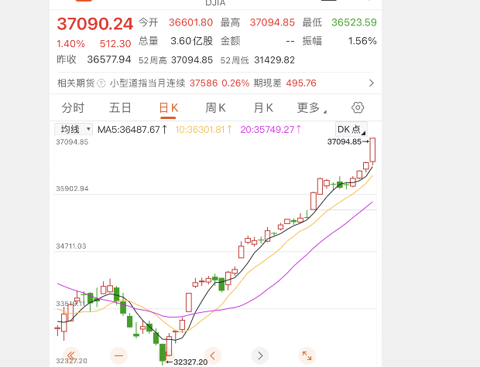
Task: Click the current price 37090.24
Action: (x=95, y=24)
